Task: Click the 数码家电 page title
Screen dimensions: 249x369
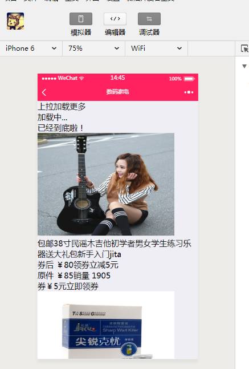Action: (117, 92)
